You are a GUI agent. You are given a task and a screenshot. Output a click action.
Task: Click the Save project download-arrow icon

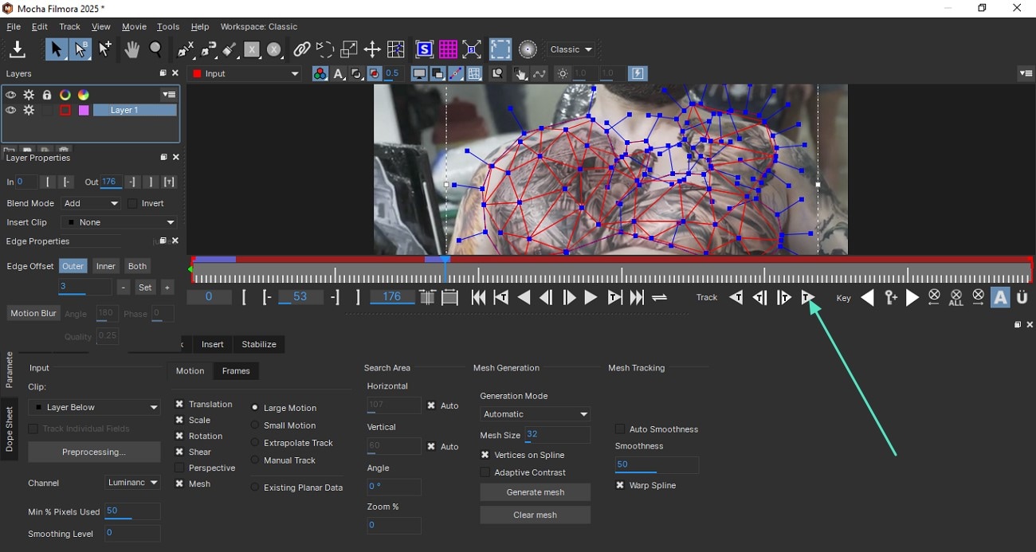[18, 50]
